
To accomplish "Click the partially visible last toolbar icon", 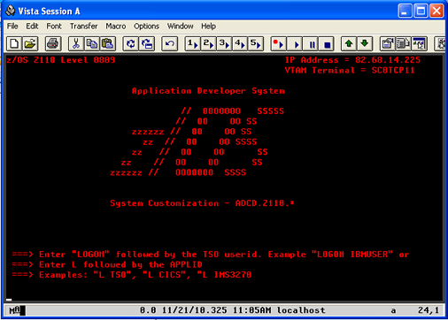I will pyautogui.click(x=441, y=44).
